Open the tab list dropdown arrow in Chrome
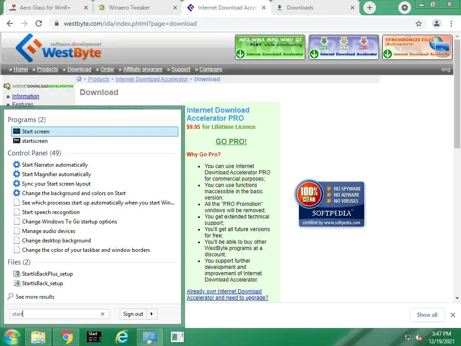The image size is (461, 346). [x=405, y=8]
